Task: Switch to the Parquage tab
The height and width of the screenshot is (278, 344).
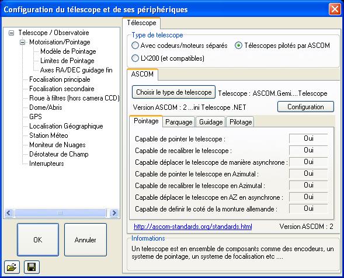Action: point(179,122)
